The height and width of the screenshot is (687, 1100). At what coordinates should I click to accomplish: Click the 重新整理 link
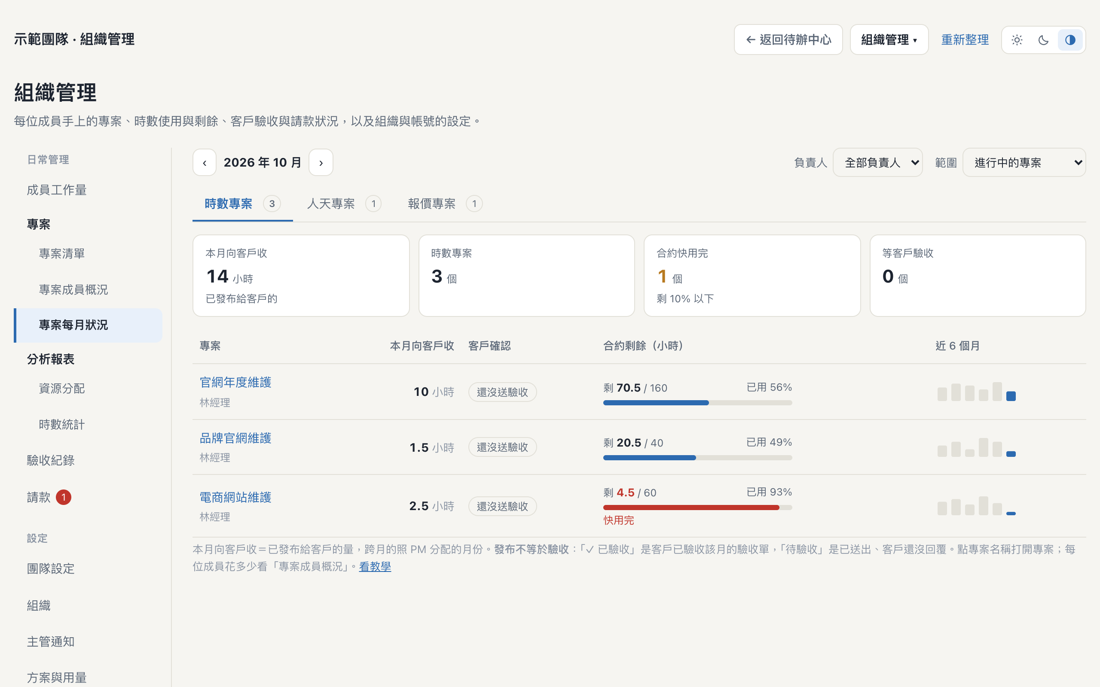(x=965, y=40)
